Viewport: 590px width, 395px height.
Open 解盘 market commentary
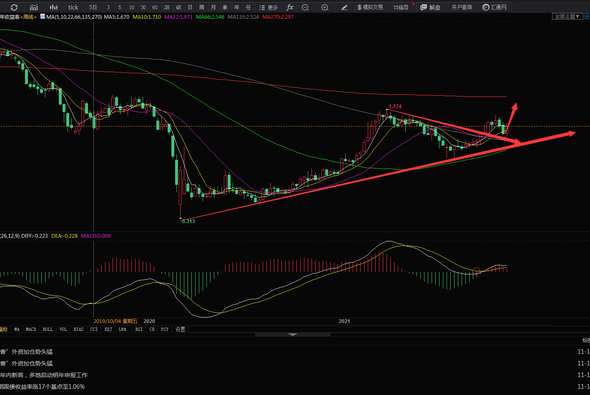pyautogui.click(x=430, y=7)
